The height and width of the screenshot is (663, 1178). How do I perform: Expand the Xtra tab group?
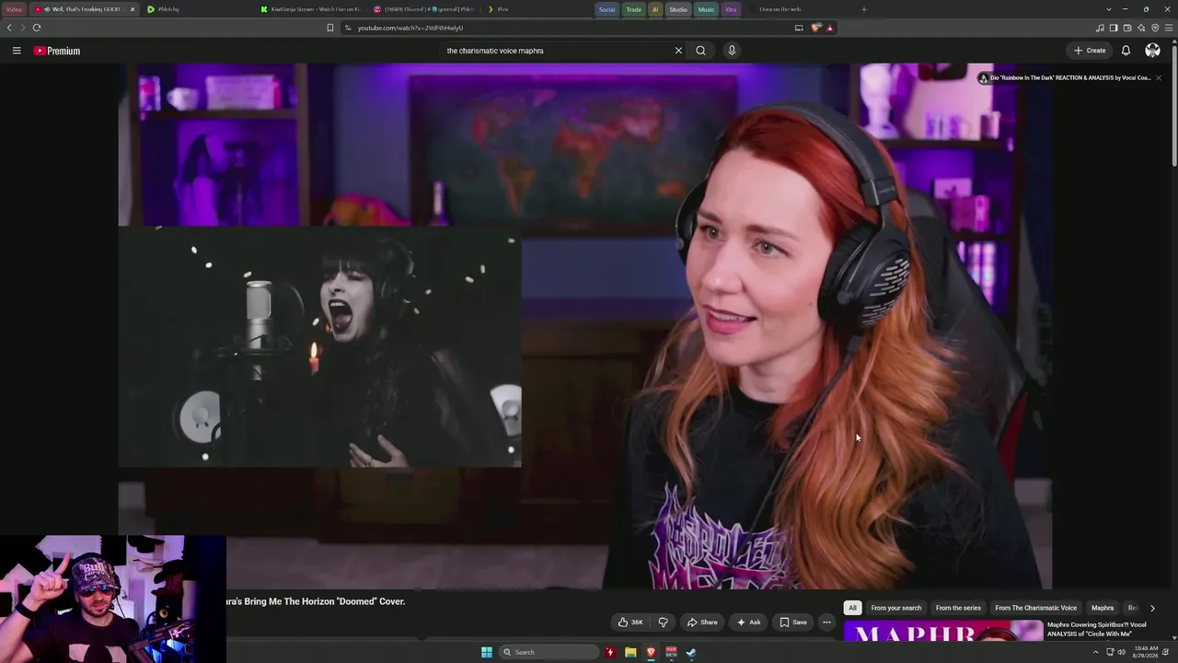tap(731, 9)
